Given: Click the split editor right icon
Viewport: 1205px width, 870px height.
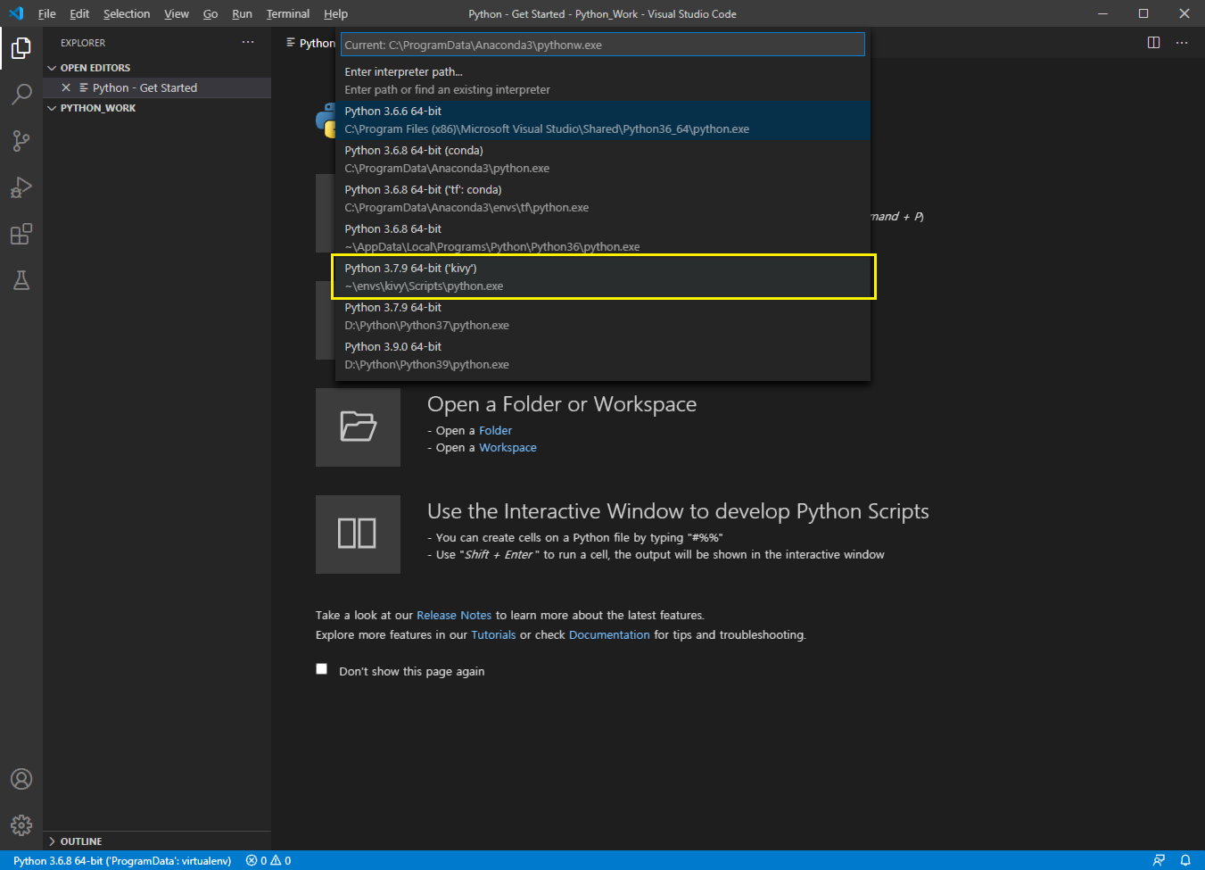Looking at the screenshot, I should click(1153, 42).
